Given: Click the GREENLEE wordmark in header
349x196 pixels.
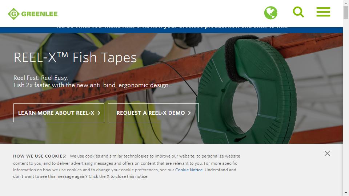Looking at the screenshot, I should click(x=40, y=14).
